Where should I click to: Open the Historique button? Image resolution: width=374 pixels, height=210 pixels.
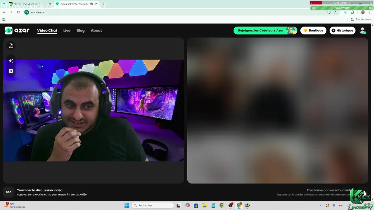coord(343,30)
